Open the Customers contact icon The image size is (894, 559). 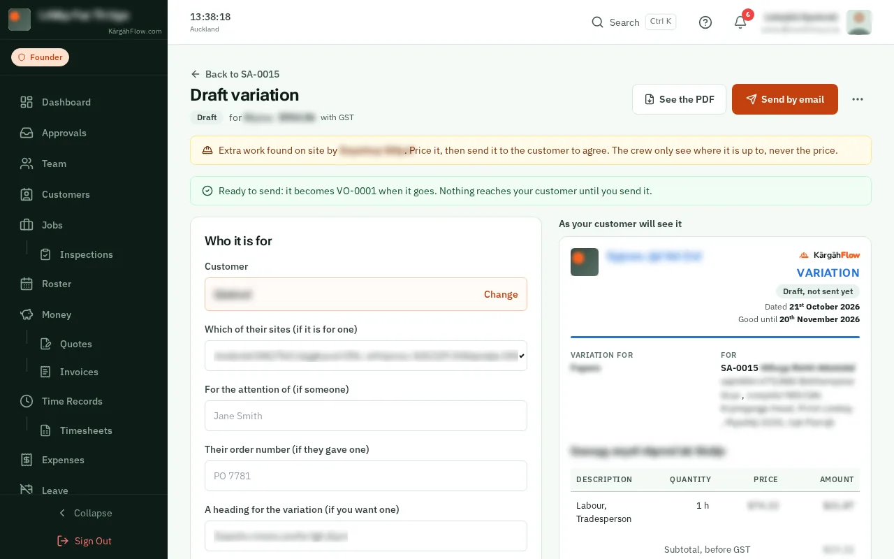[27, 194]
